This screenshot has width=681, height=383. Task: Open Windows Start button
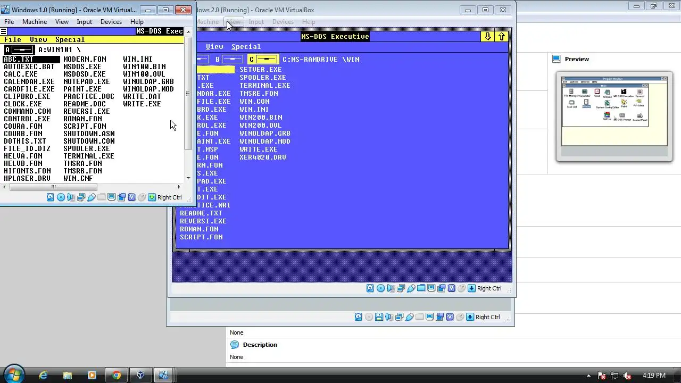(14, 375)
